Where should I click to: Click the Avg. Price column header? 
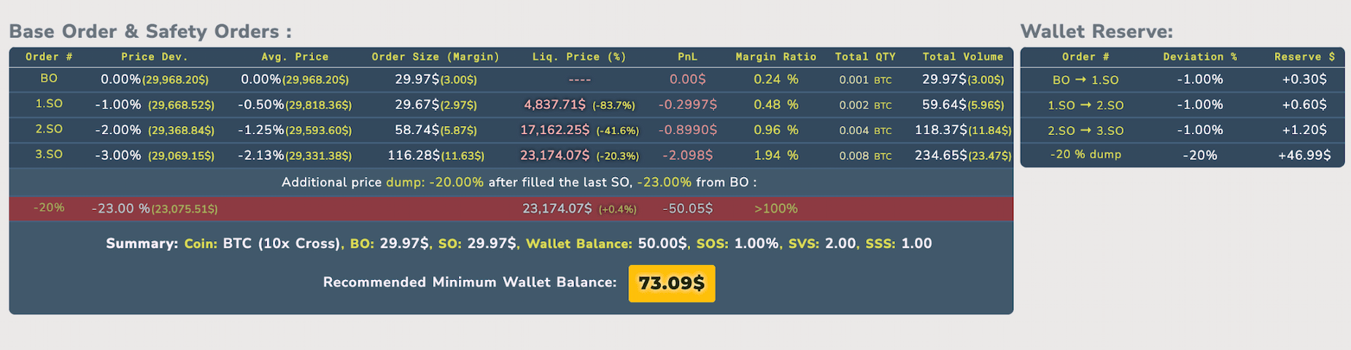295,57
